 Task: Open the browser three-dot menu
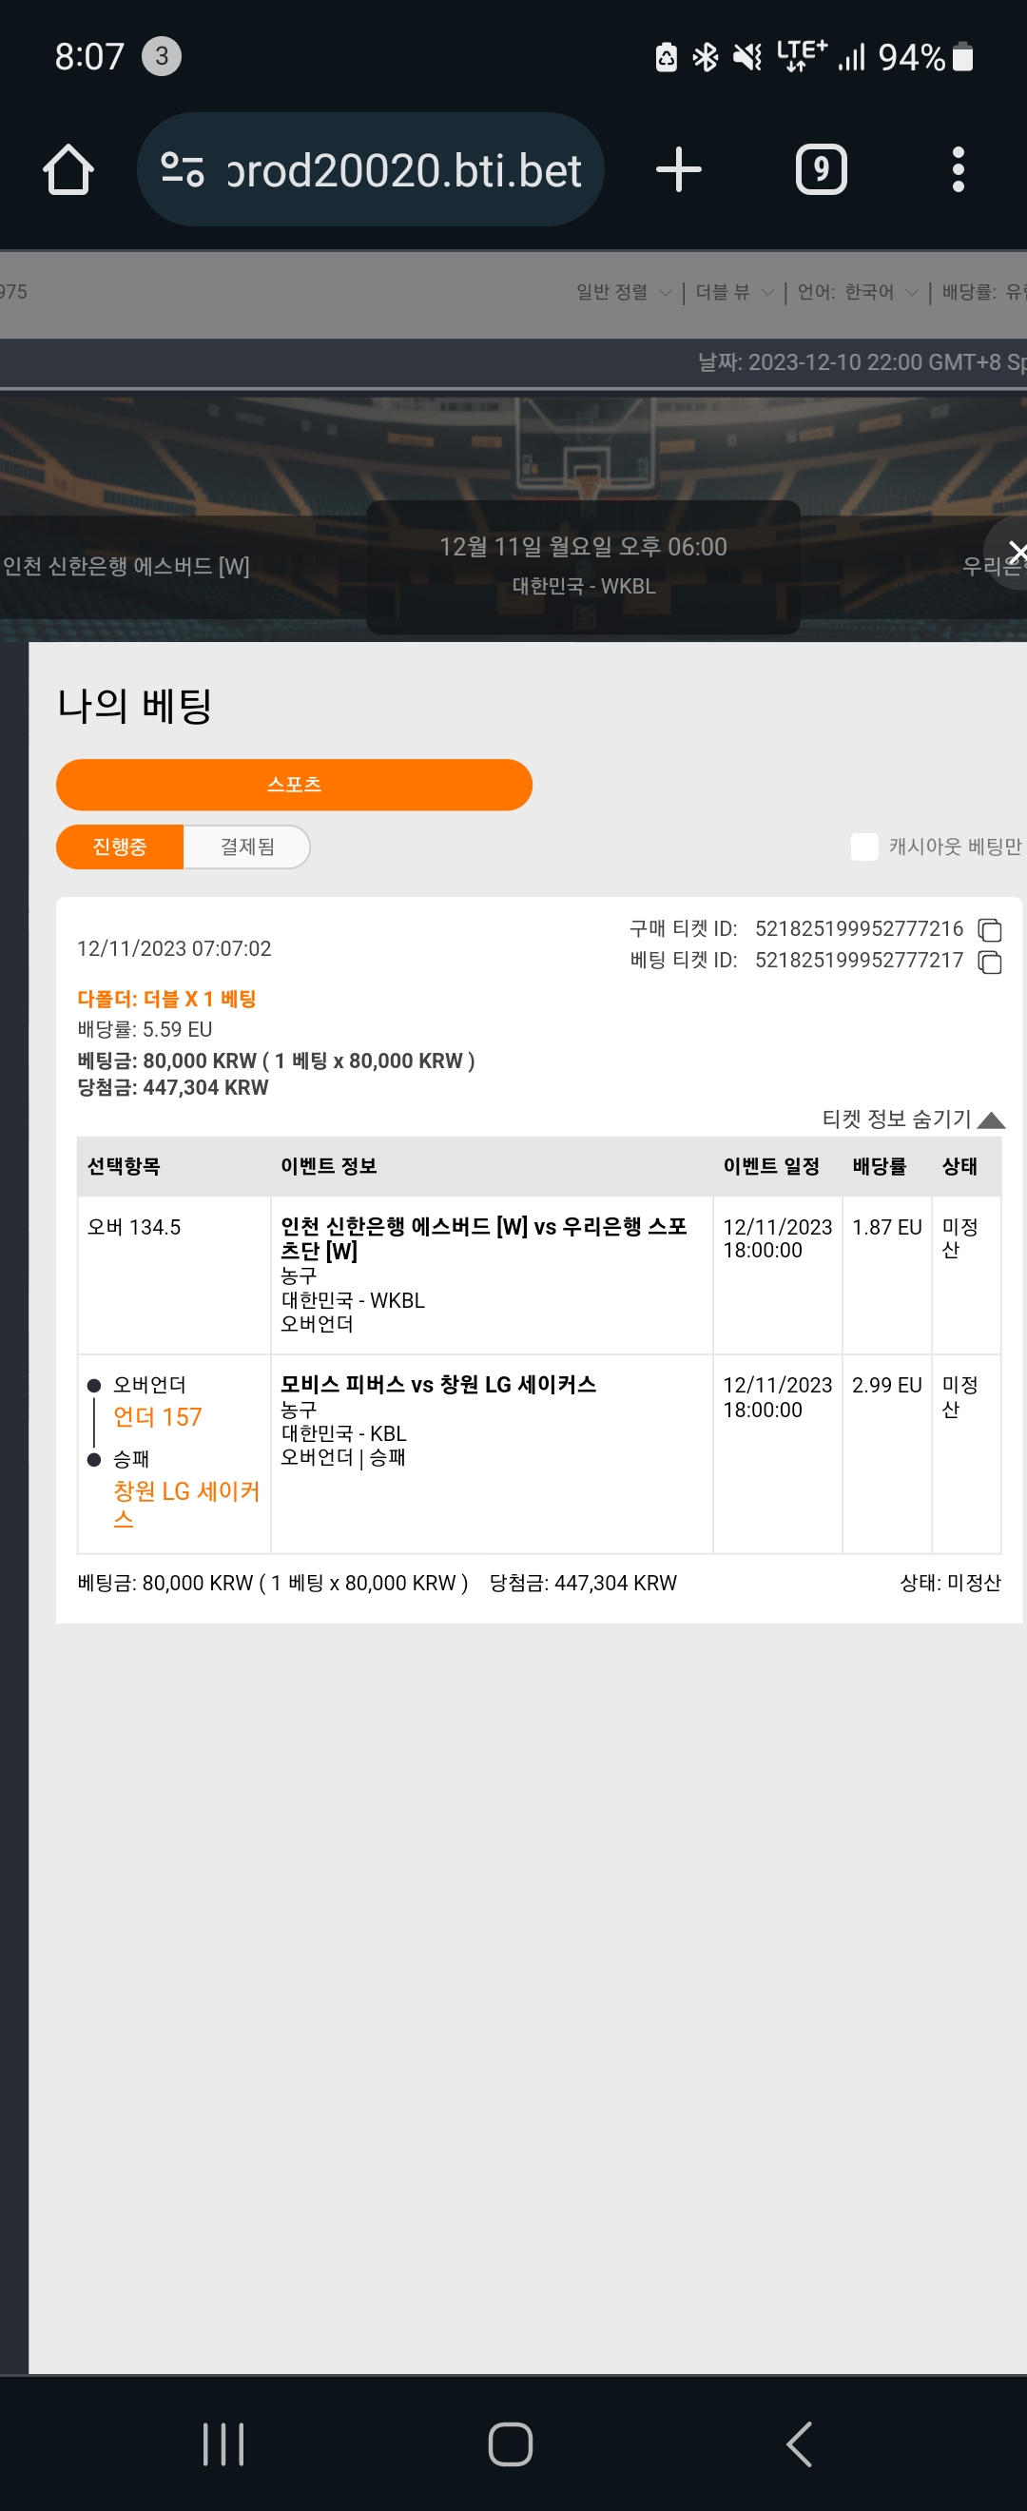click(x=958, y=169)
